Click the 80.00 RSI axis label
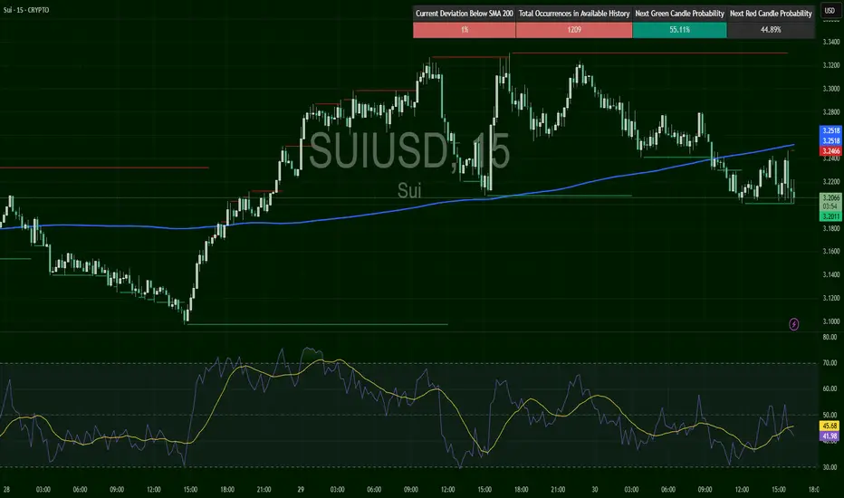The width and height of the screenshot is (844, 498). pyautogui.click(x=830, y=337)
